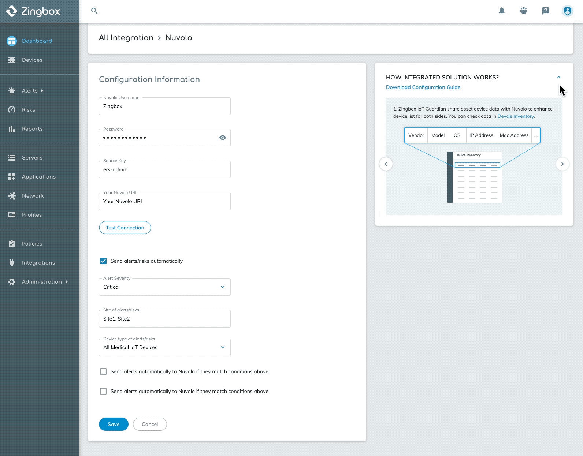Click the Zingbox logo icon
Screen dimensions: 583x456
coord(12,11)
